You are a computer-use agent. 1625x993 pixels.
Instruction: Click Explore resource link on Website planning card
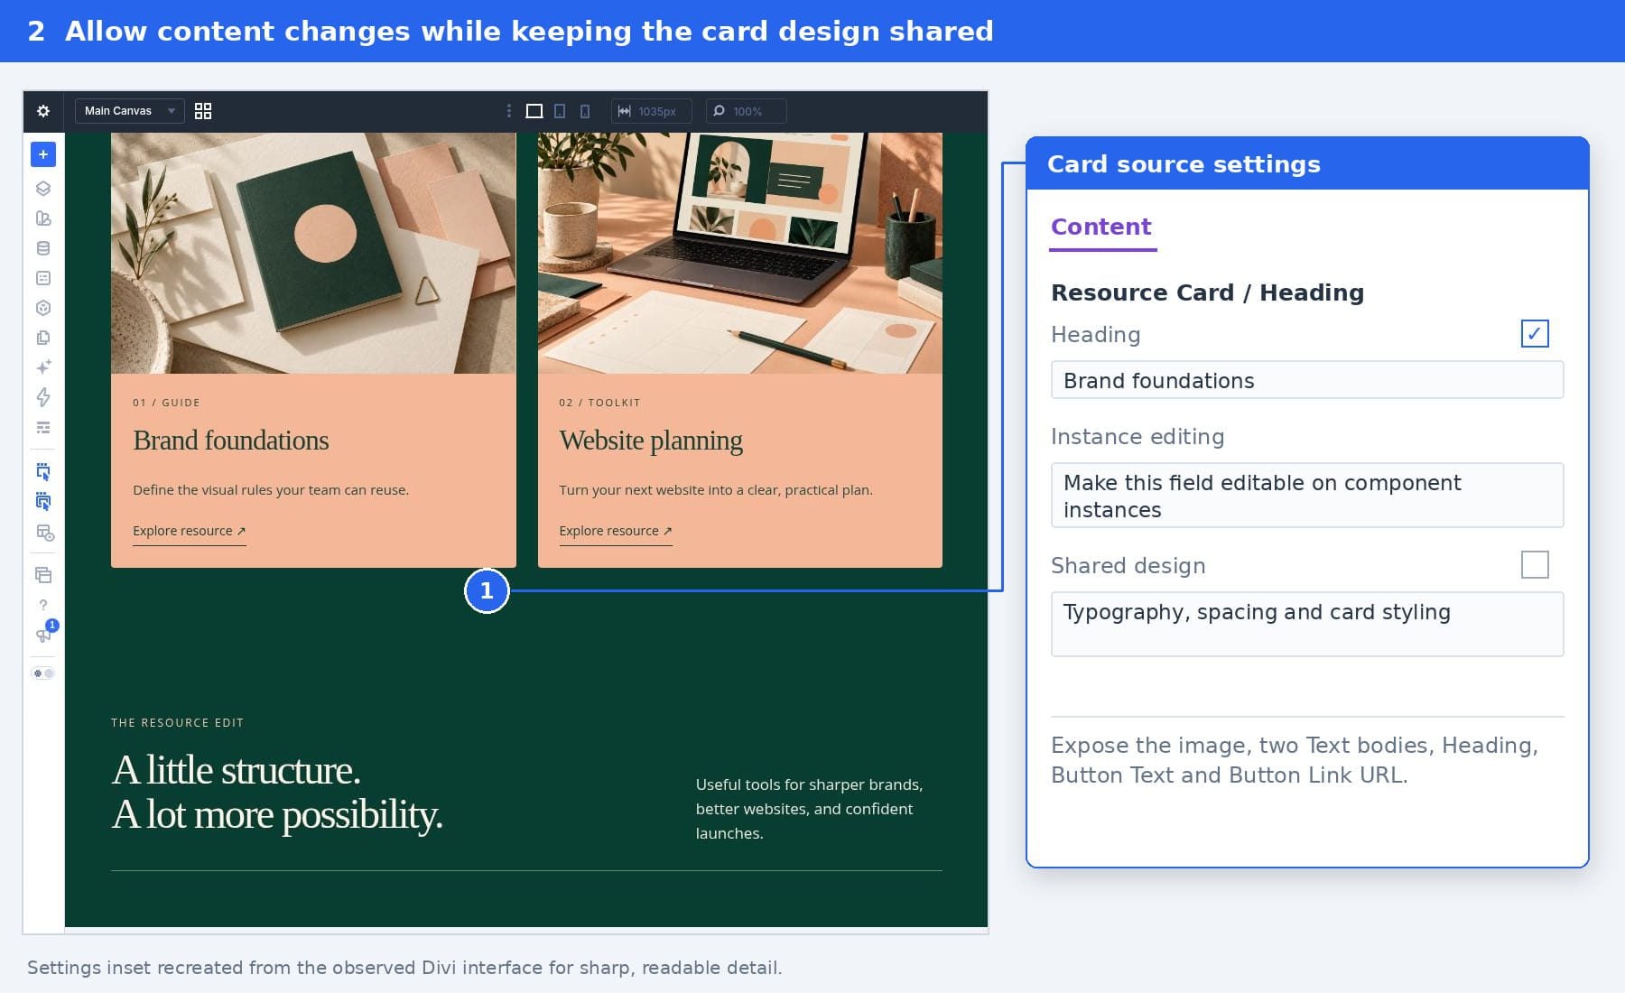(616, 532)
